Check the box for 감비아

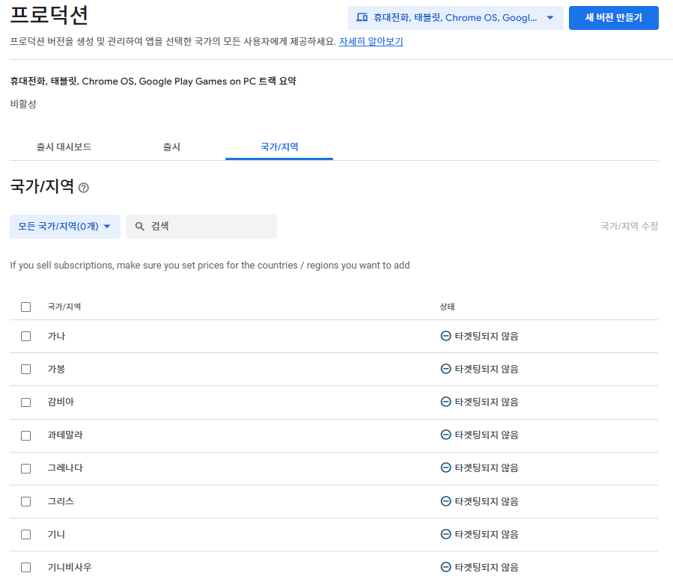click(x=25, y=402)
